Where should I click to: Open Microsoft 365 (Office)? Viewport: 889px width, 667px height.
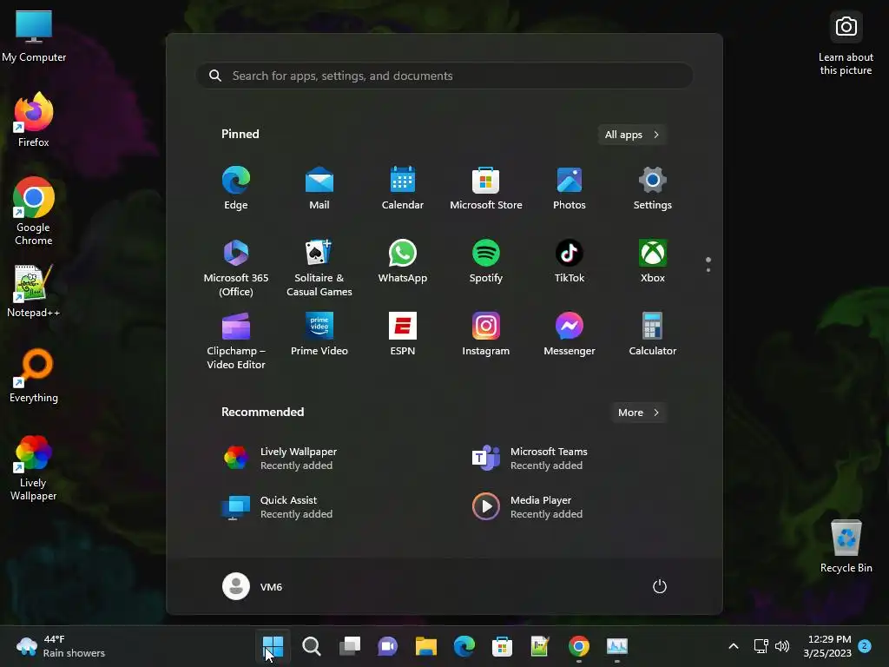coord(236,267)
